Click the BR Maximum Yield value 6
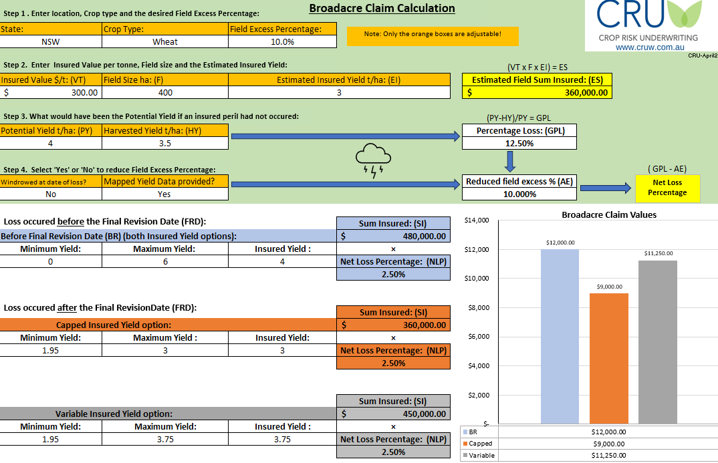 (165, 262)
